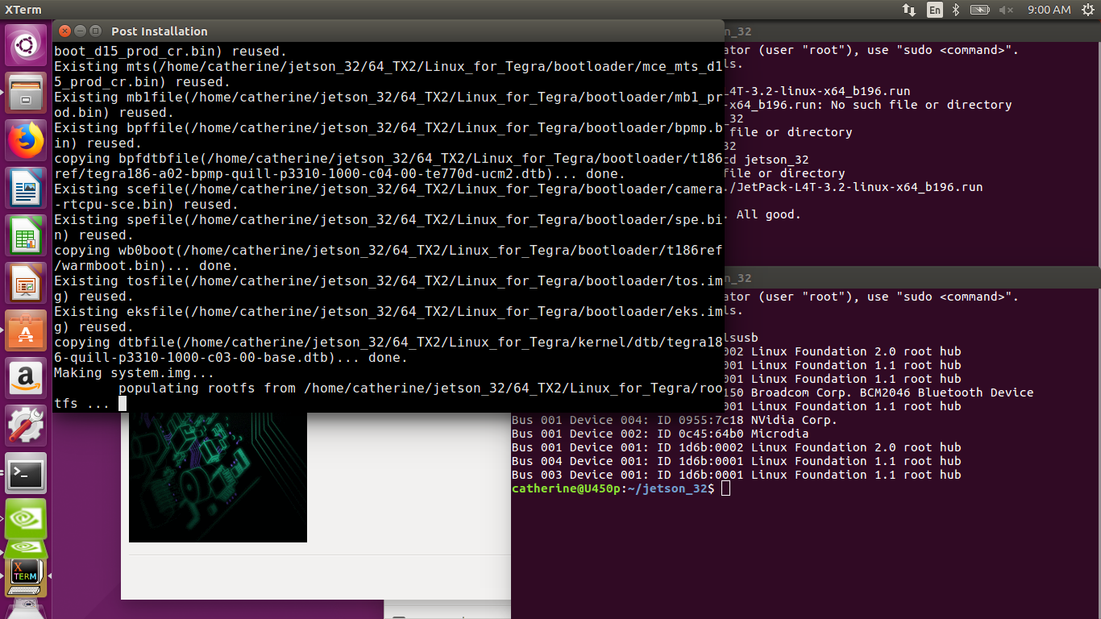Switch to the Terminal launcher icon
The image size is (1101, 619).
tap(27, 473)
